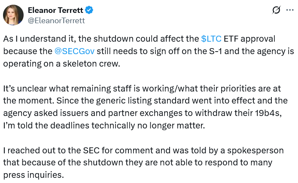Screen dimensions: 298x183
Task: Click the words "ETF approval"
Action: click(x=249, y=38)
